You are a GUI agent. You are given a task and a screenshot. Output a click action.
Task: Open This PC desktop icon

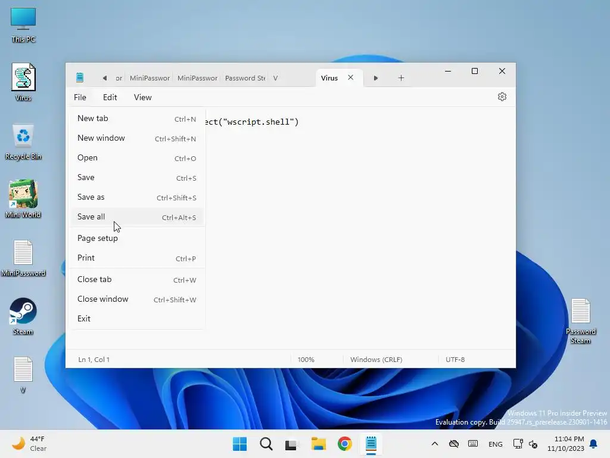[x=23, y=25]
